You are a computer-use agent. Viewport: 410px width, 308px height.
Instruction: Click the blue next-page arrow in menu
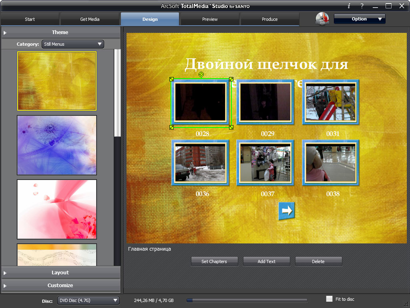tap(286, 211)
